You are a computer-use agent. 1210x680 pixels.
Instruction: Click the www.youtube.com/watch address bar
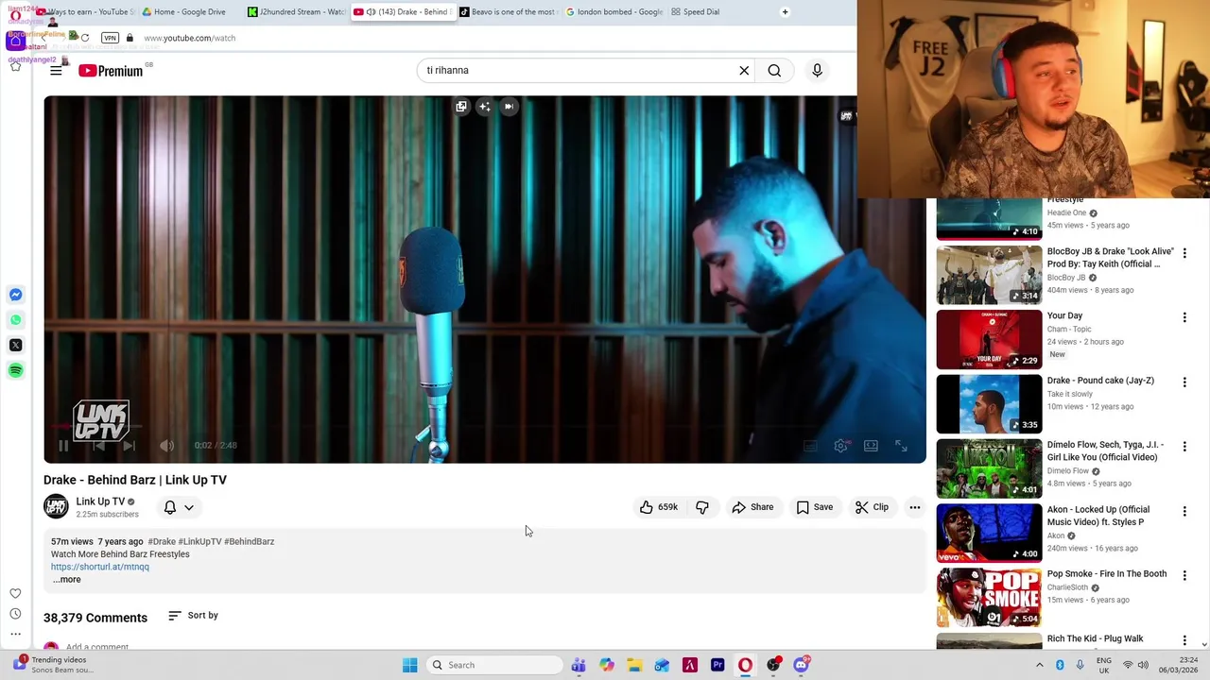click(x=189, y=38)
